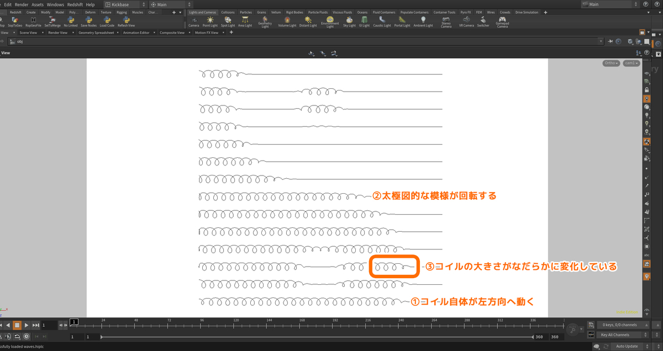Select the Spot Light shelf tool

point(228,22)
